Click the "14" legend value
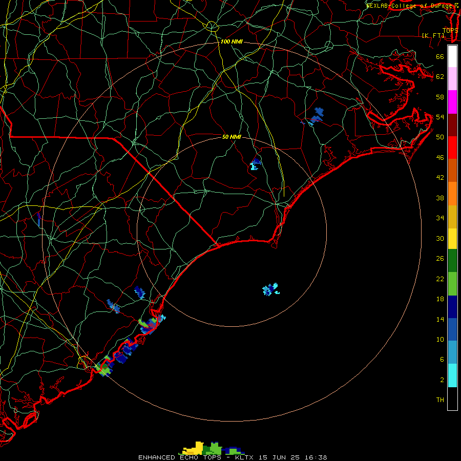The width and height of the screenshot is (461, 461). 440,319
